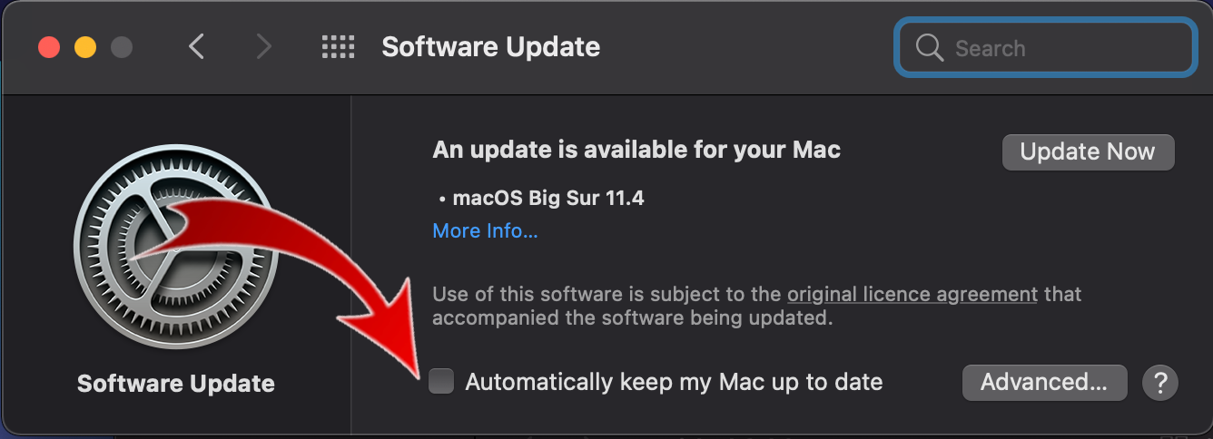Click the "Automatically keep my Mac up to date" label
Viewport: 1213px width, 439px height.
point(674,382)
